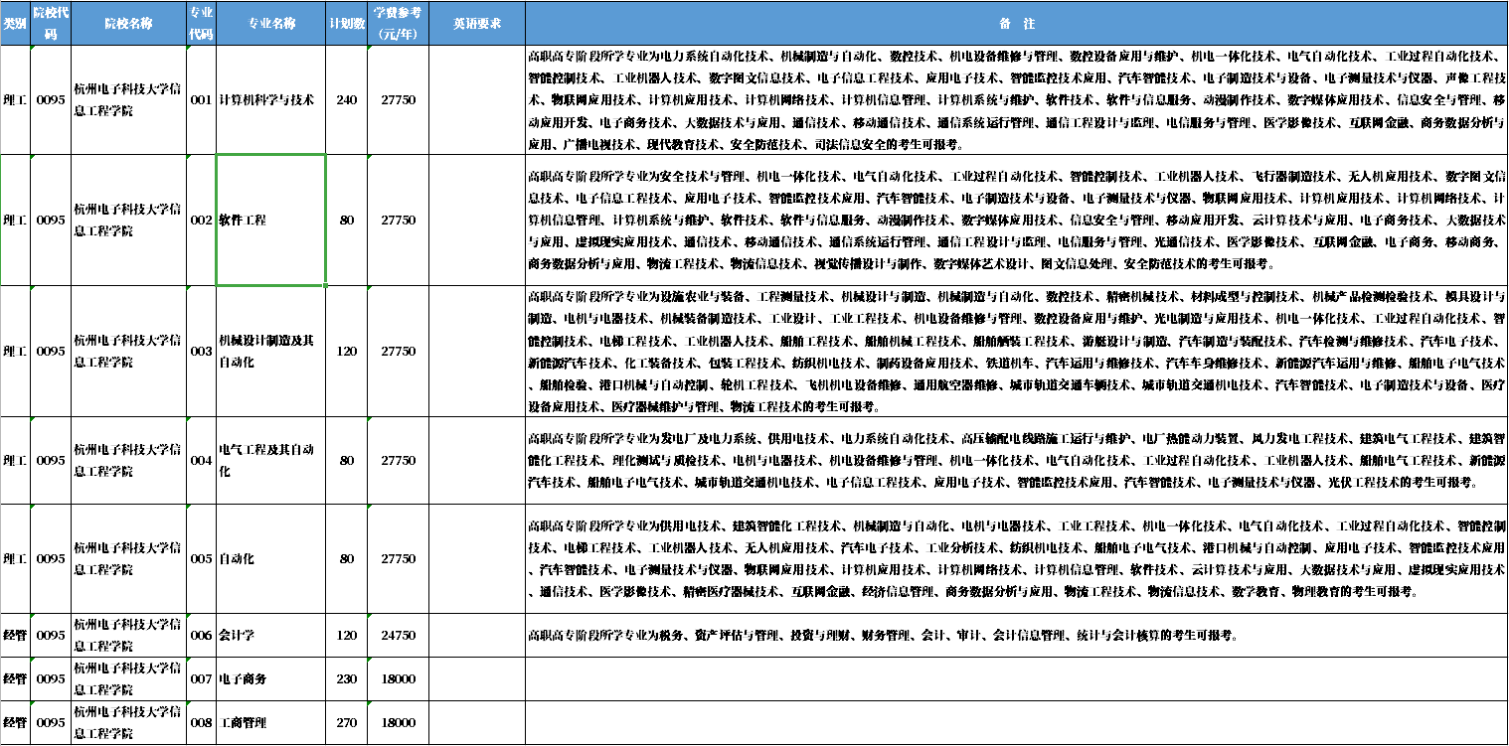This screenshot has width=1509, height=746.
Task: Select major code cell 006
Action: tap(202, 635)
